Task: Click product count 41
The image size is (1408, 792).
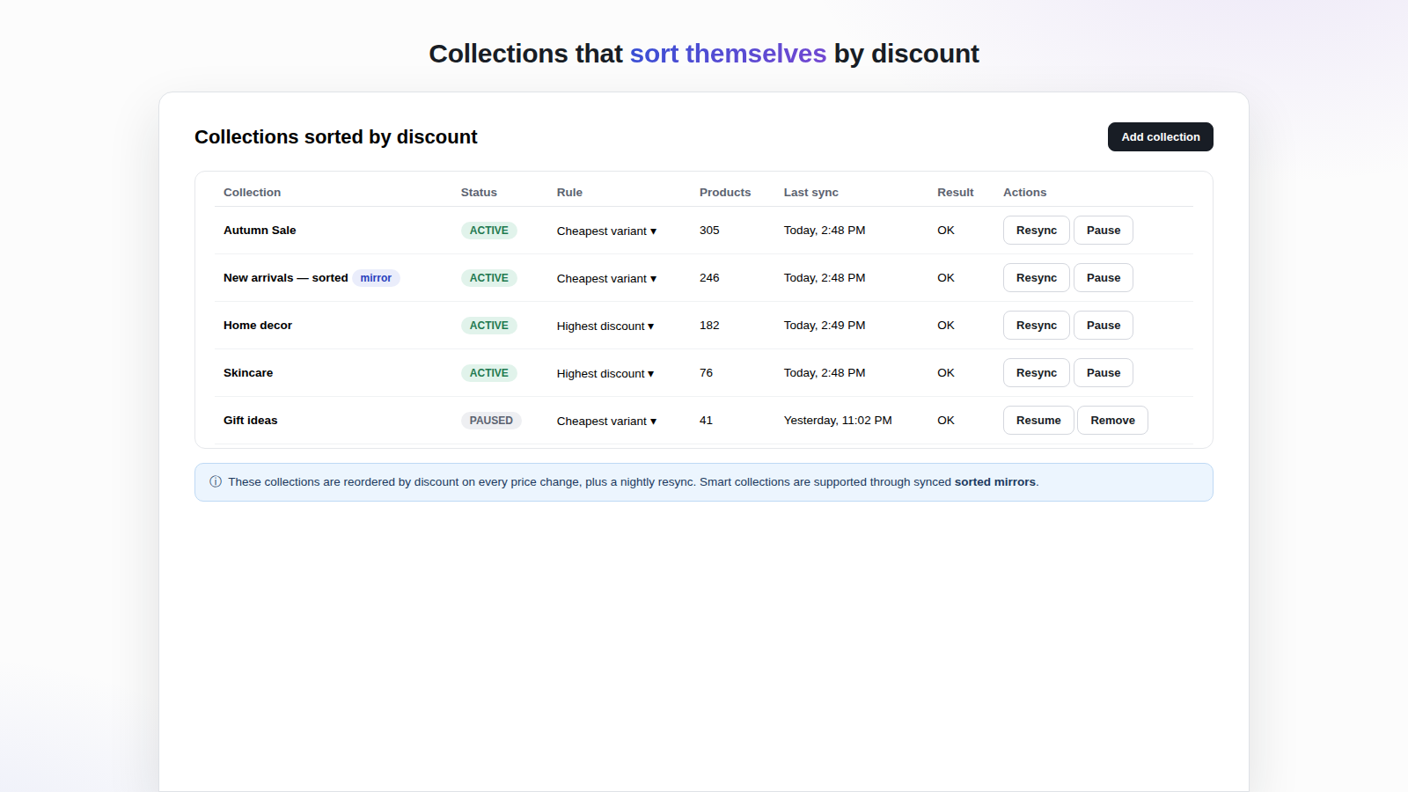Action: click(x=707, y=421)
